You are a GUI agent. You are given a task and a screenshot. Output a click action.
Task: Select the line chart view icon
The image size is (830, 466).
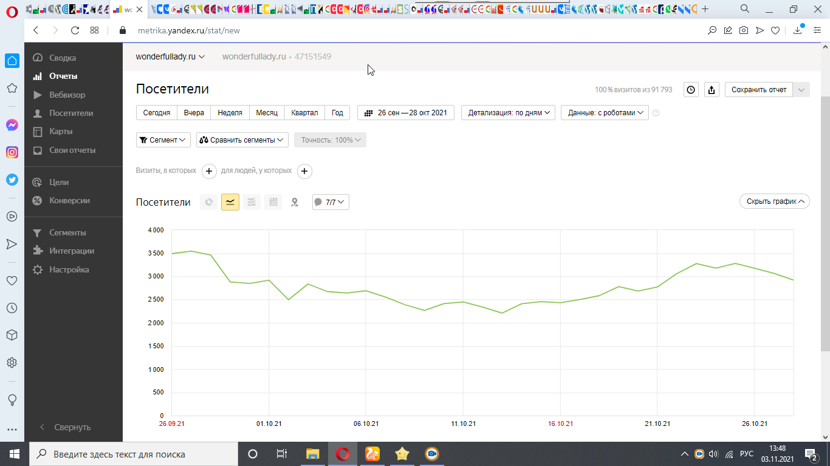click(230, 202)
